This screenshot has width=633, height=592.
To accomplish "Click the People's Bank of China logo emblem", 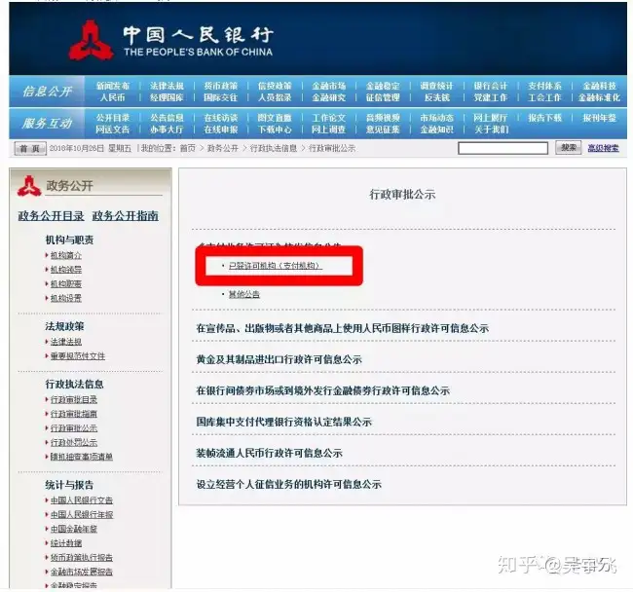I will 91,40.
